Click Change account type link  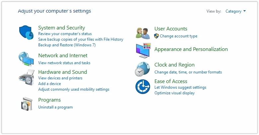pyautogui.click(x=178, y=36)
